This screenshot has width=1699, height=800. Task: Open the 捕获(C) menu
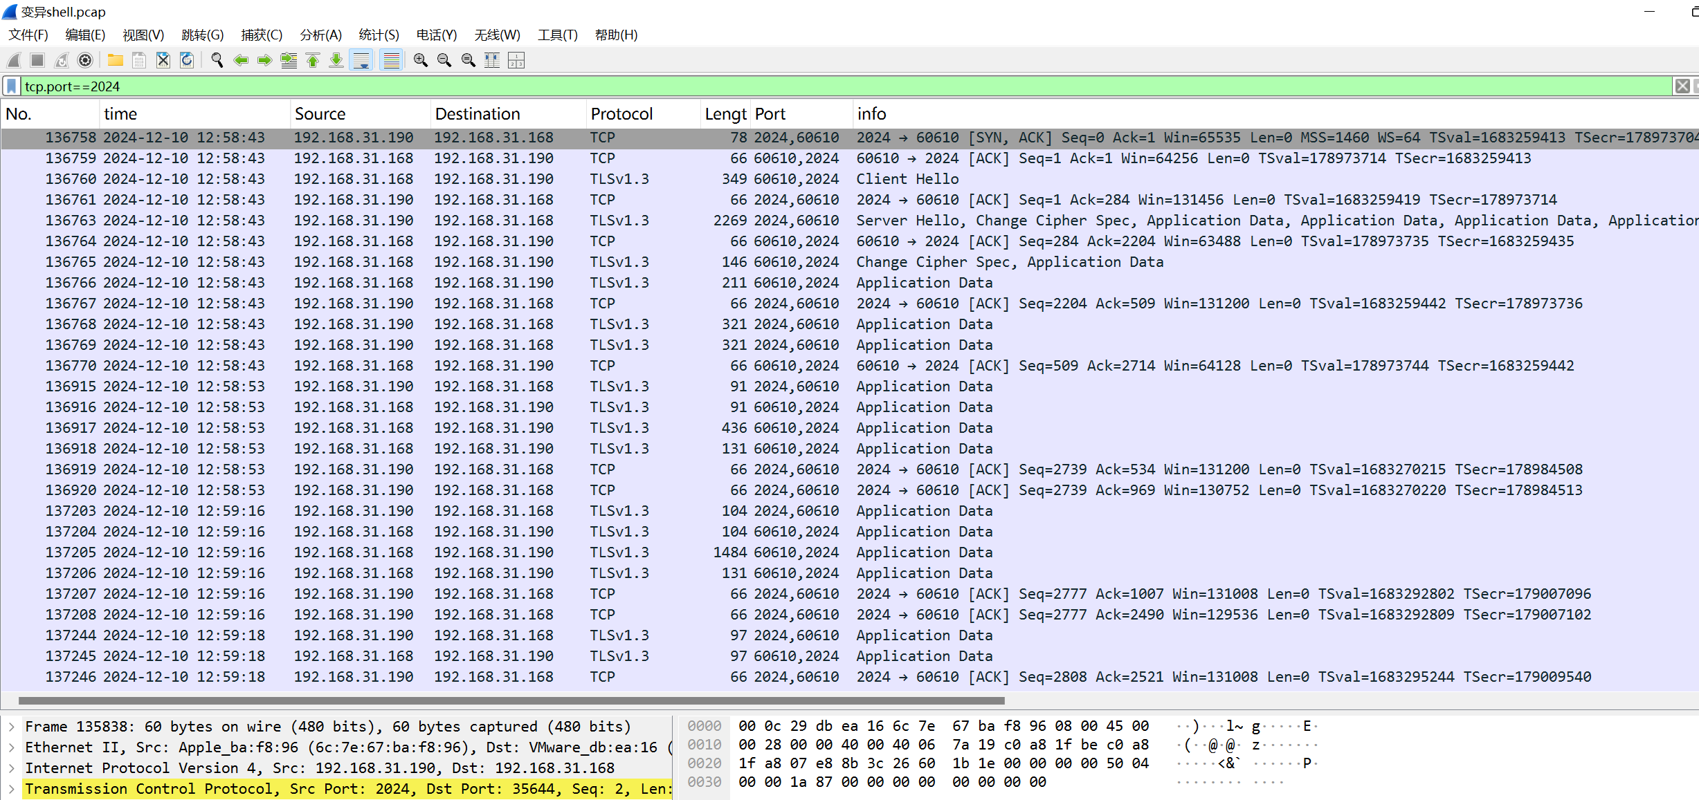point(262,35)
